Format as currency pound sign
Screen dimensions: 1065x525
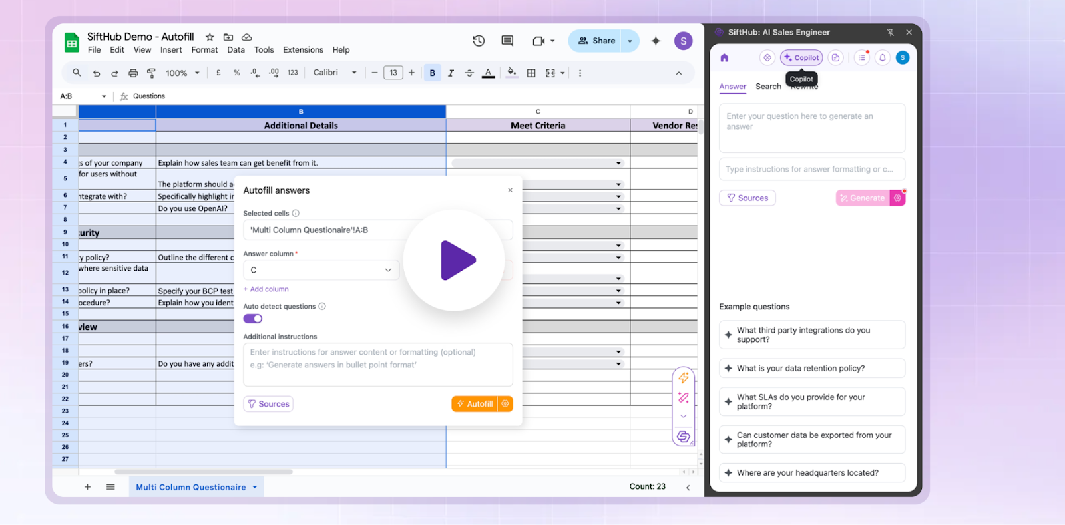(218, 73)
